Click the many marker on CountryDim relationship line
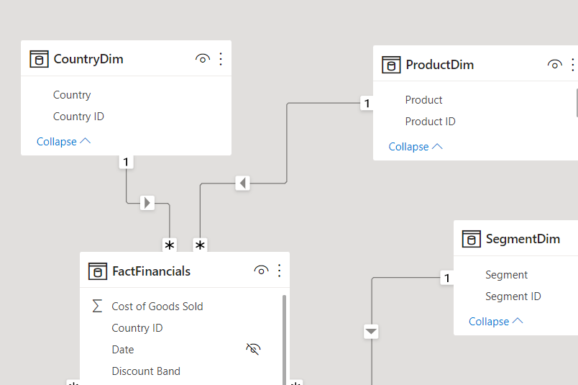578x385 pixels. (170, 245)
